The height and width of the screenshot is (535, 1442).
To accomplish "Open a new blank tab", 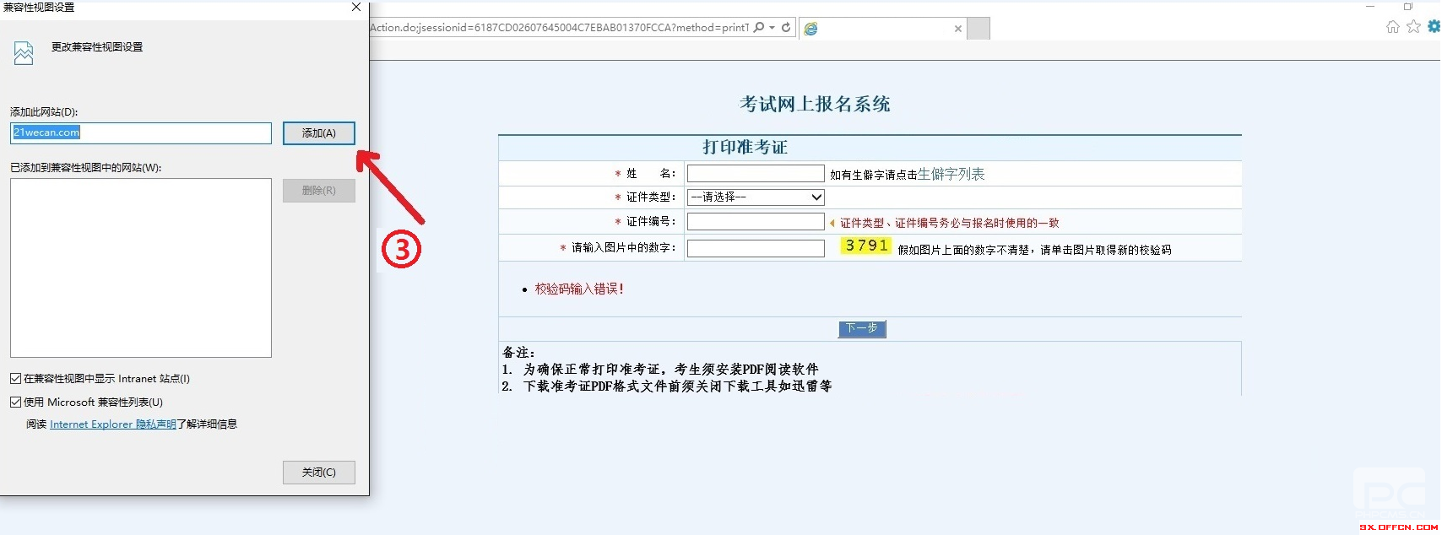I will pyautogui.click(x=979, y=29).
